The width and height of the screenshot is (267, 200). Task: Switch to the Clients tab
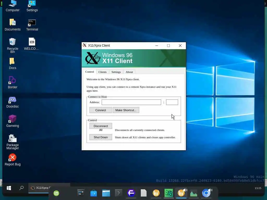[x=102, y=72]
